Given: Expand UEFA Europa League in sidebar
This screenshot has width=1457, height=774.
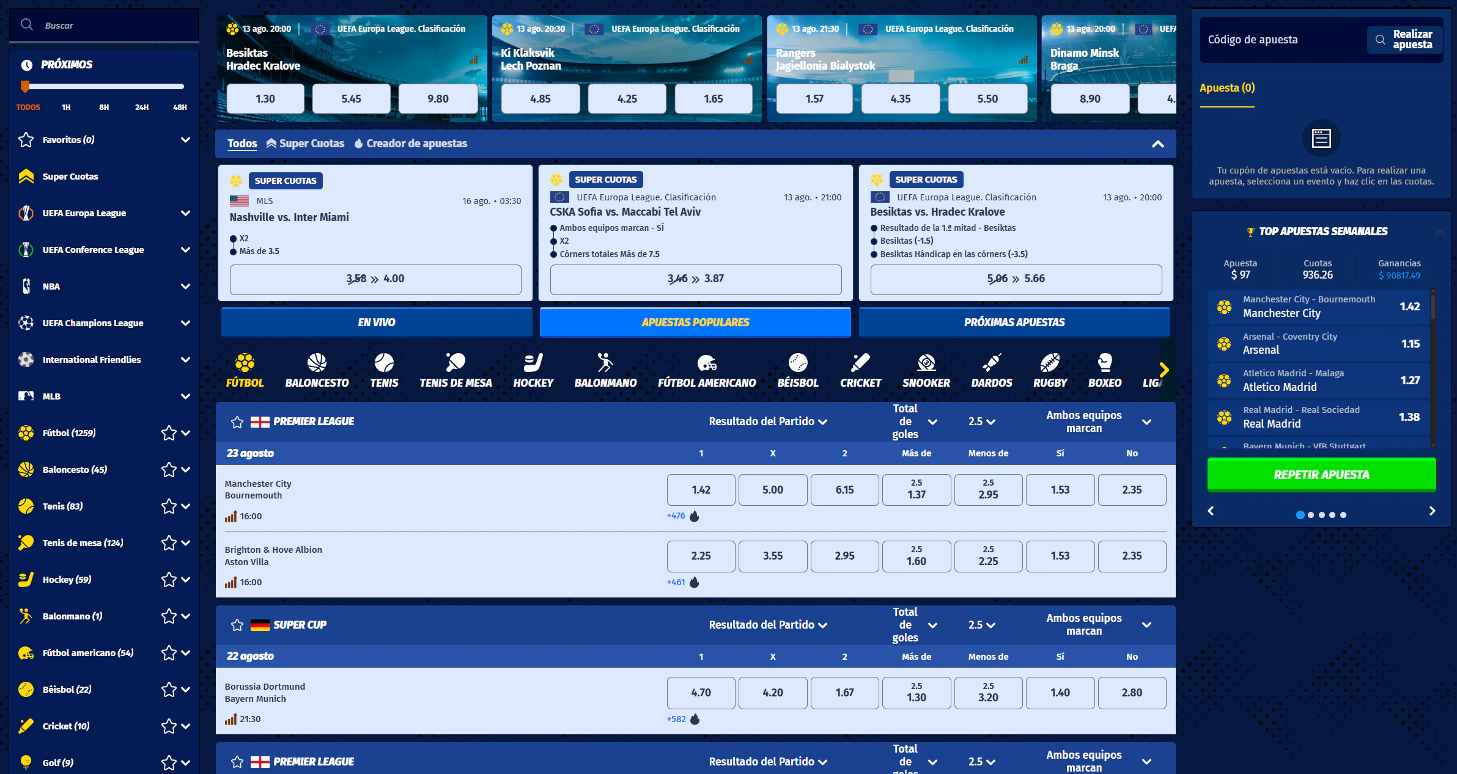Looking at the screenshot, I should (x=185, y=213).
